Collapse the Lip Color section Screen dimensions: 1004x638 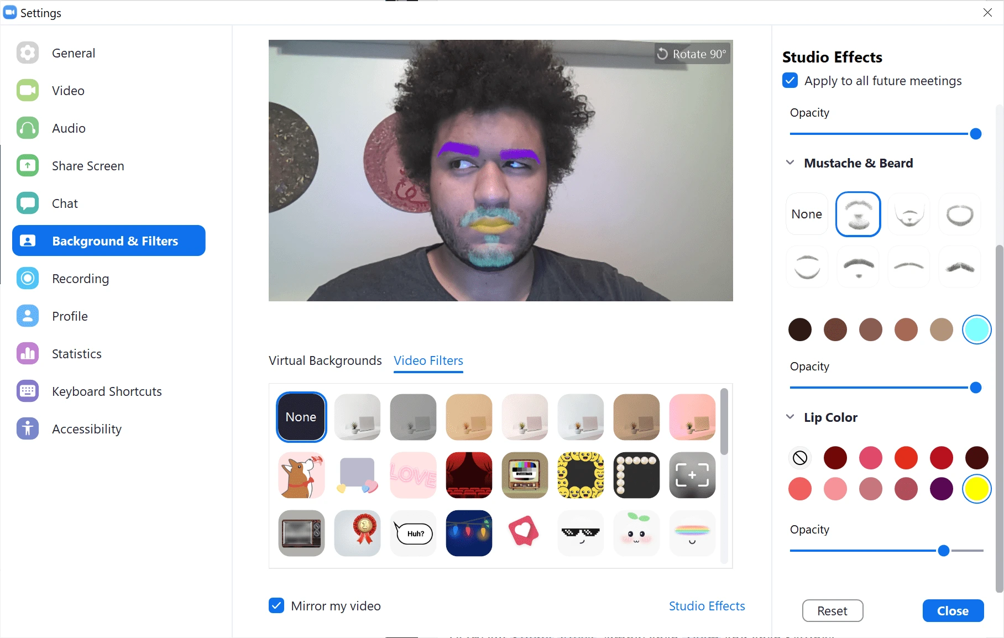[x=790, y=417]
